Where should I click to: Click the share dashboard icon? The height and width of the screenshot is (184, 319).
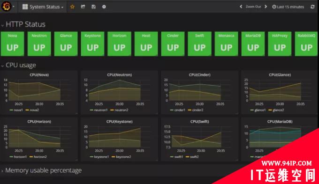click(x=83, y=7)
